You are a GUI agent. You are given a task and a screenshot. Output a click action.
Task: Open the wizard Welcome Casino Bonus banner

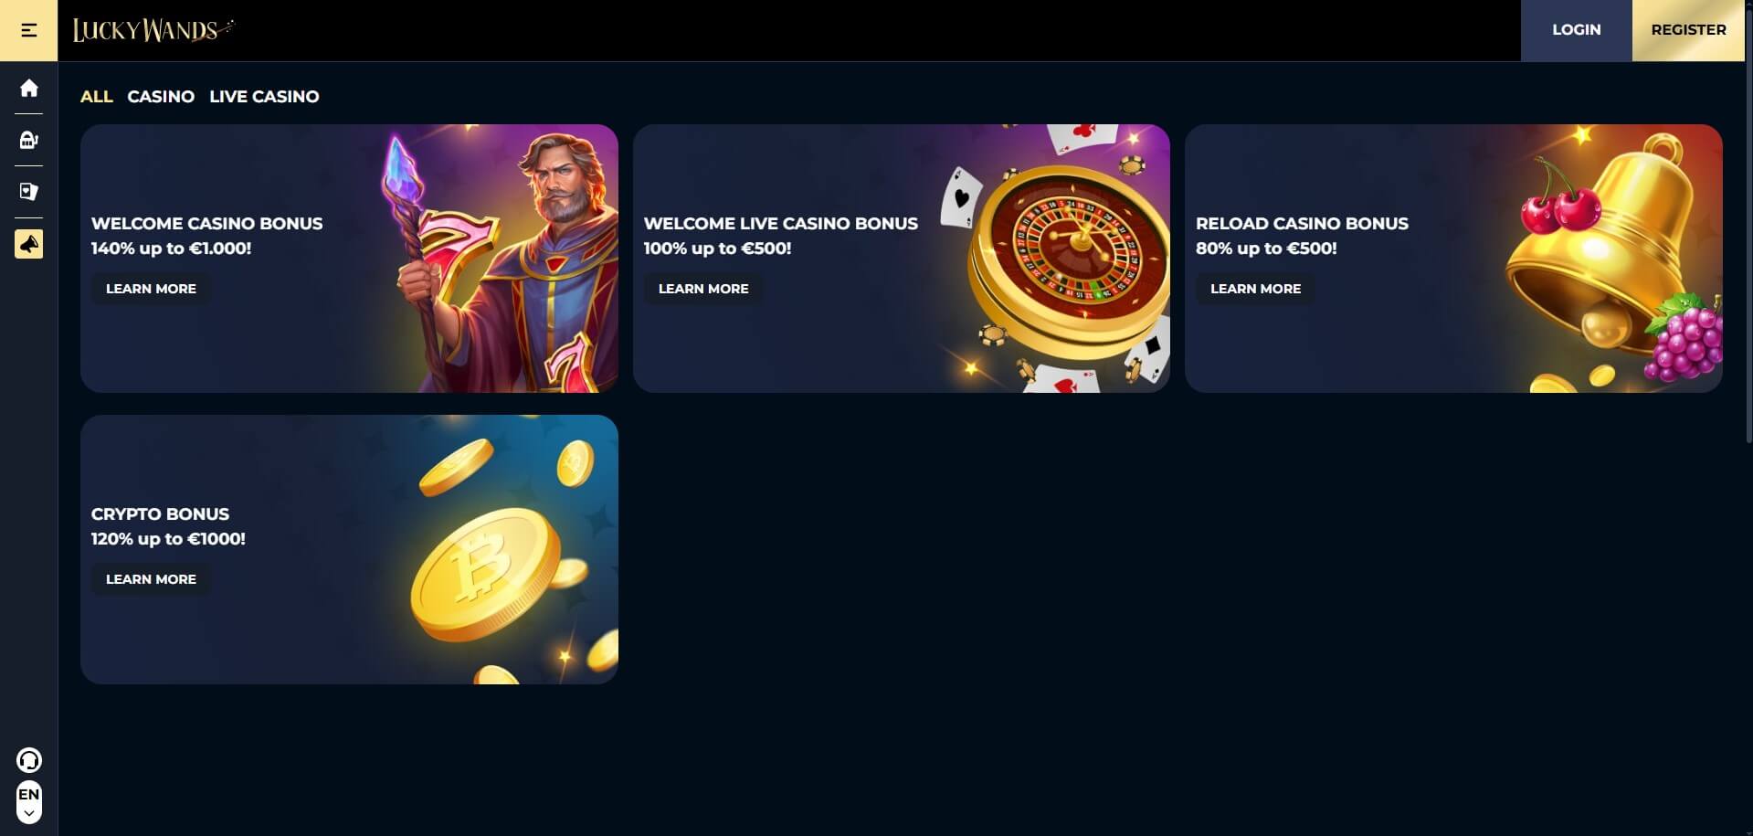349,259
